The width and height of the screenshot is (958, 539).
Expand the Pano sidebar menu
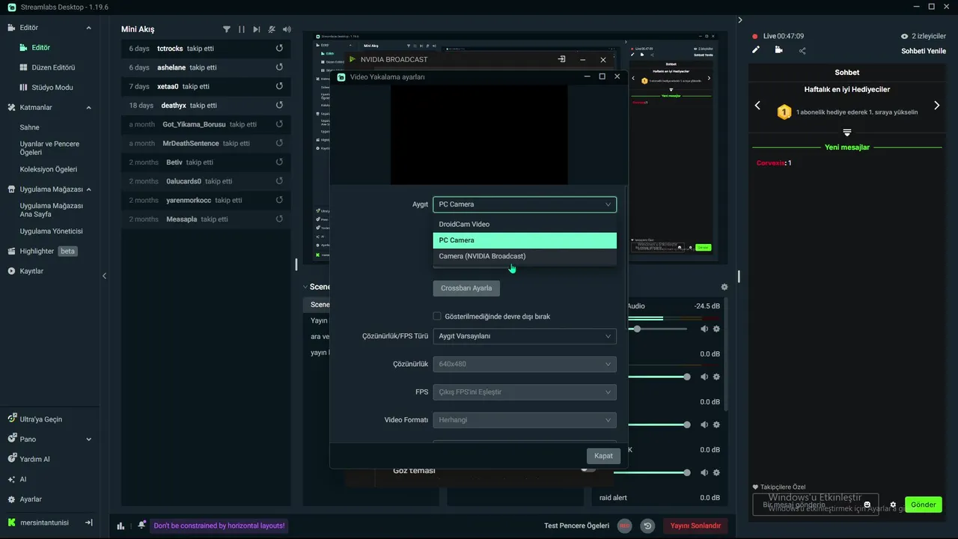88,439
